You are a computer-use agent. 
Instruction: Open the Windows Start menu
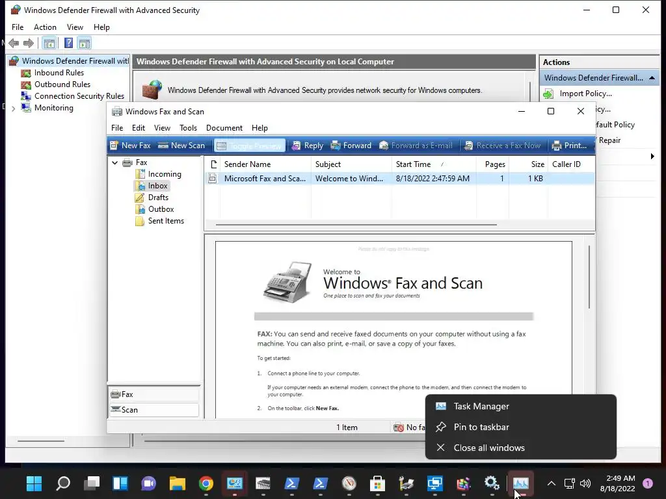[x=34, y=483]
